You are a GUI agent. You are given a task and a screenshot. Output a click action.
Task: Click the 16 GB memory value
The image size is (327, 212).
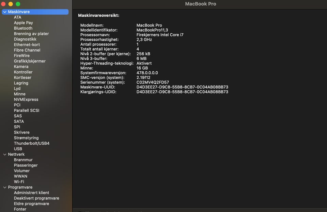[142, 68]
